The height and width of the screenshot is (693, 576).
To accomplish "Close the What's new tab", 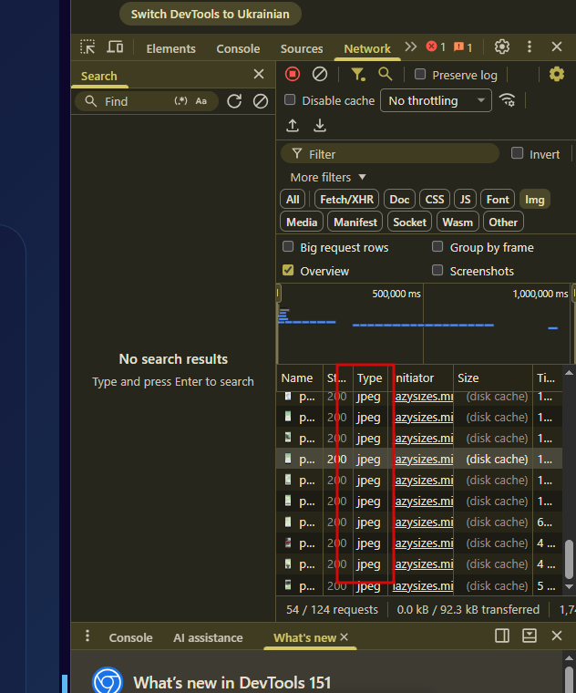I will 345,636.
